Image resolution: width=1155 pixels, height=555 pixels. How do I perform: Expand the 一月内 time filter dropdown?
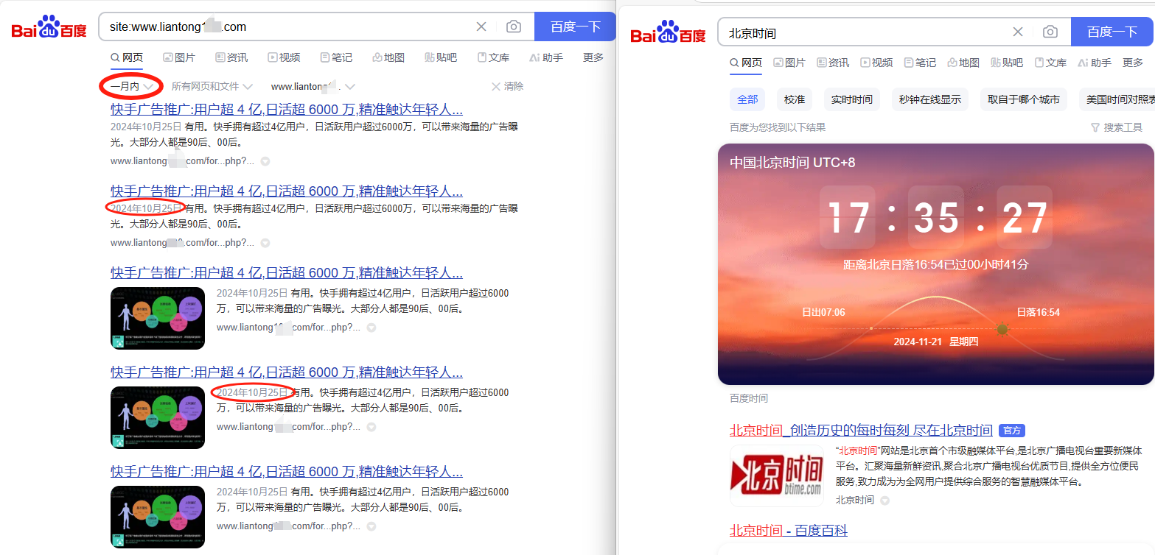pyautogui.click(x=132, y=86)
